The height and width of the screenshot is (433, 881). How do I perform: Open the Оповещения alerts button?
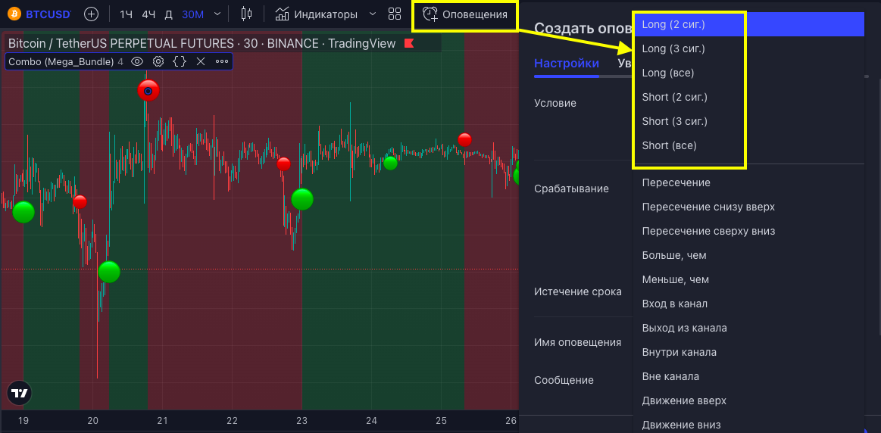(x=465, y=14)
